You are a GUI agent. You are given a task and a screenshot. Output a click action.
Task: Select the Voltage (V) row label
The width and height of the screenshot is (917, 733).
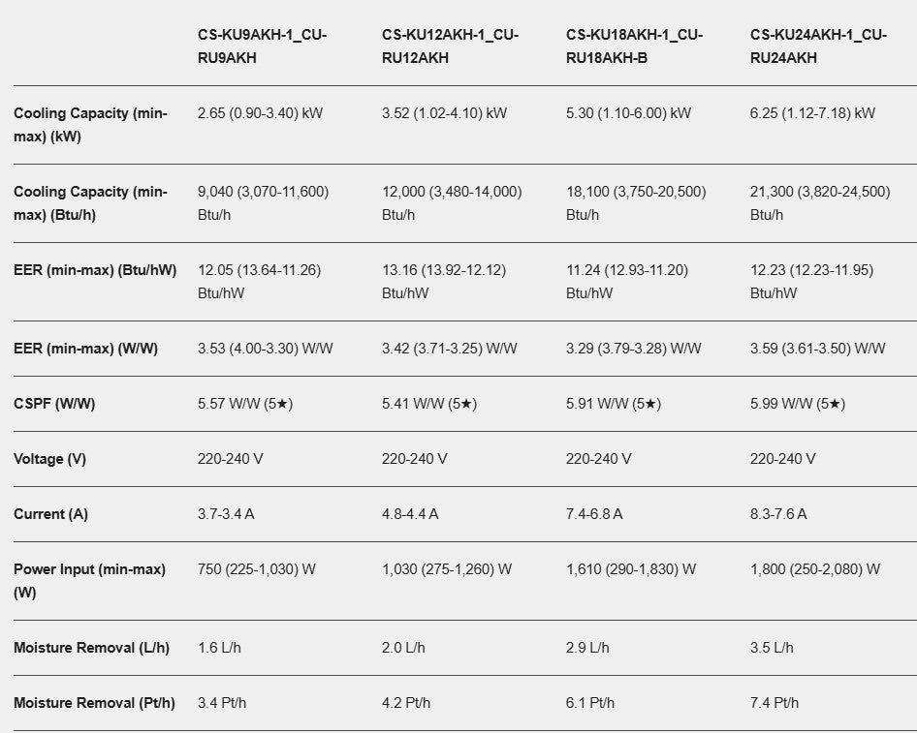49,459
